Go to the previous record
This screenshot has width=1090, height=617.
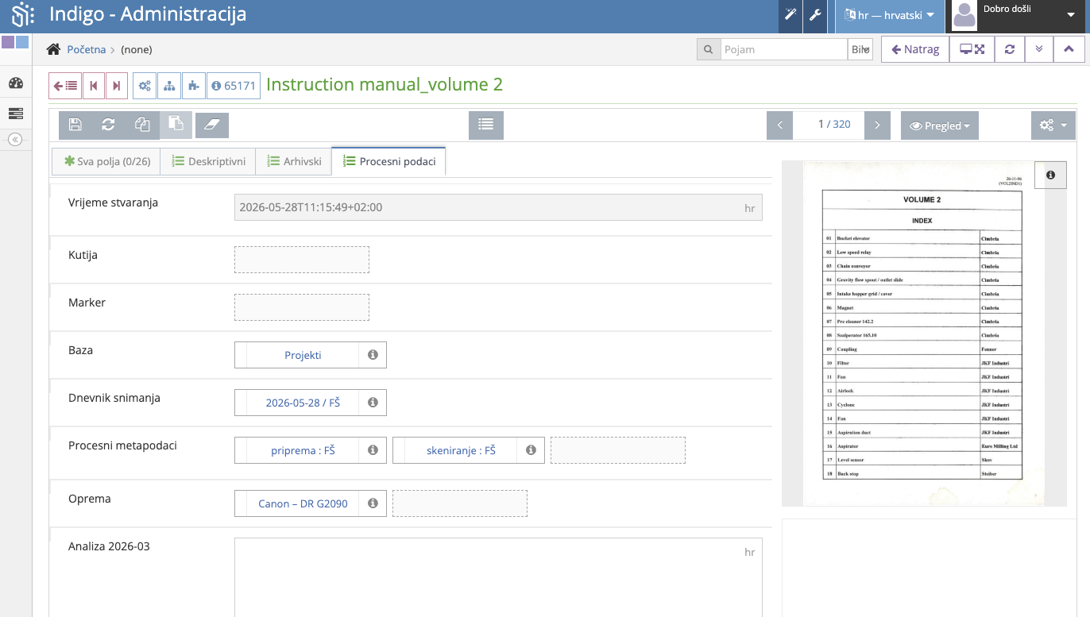(x=94, y=86)
